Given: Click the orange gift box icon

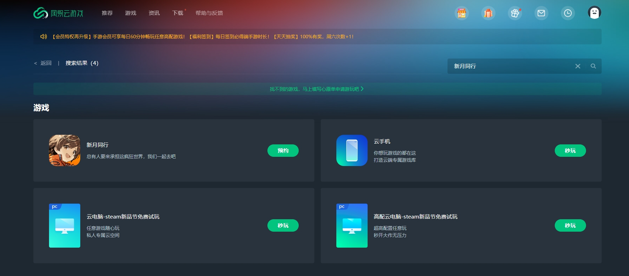Looking at the screenshot, I should 488,13.
